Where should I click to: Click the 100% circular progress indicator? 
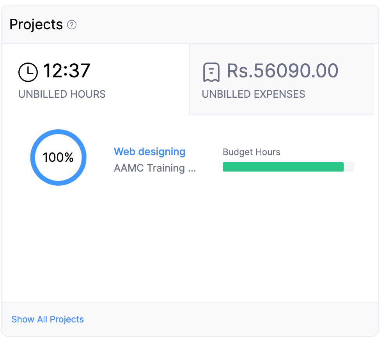[x=58, y=157]
